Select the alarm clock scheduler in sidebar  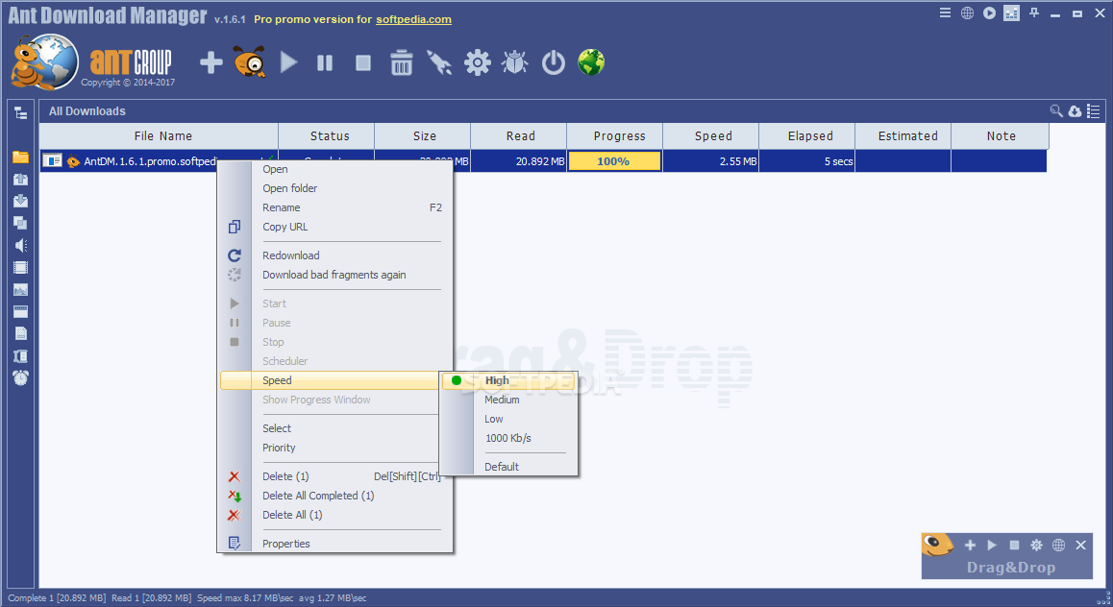[20, 378]
